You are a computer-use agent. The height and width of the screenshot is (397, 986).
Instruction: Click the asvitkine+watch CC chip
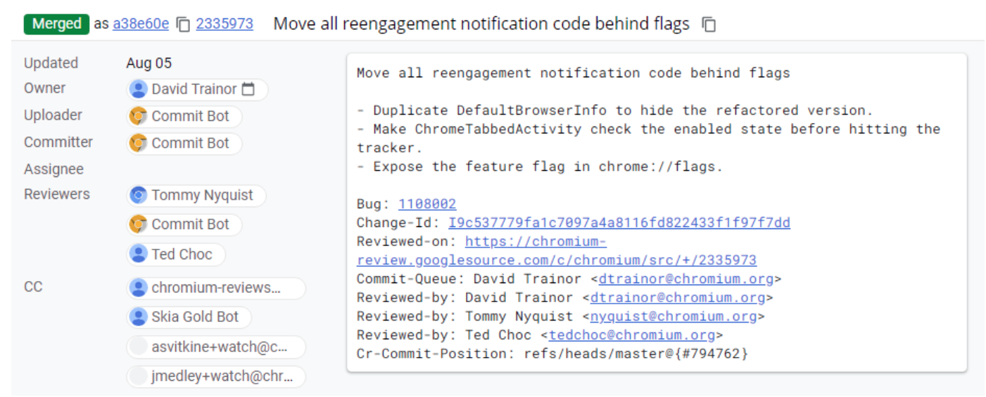click(216, 347)
